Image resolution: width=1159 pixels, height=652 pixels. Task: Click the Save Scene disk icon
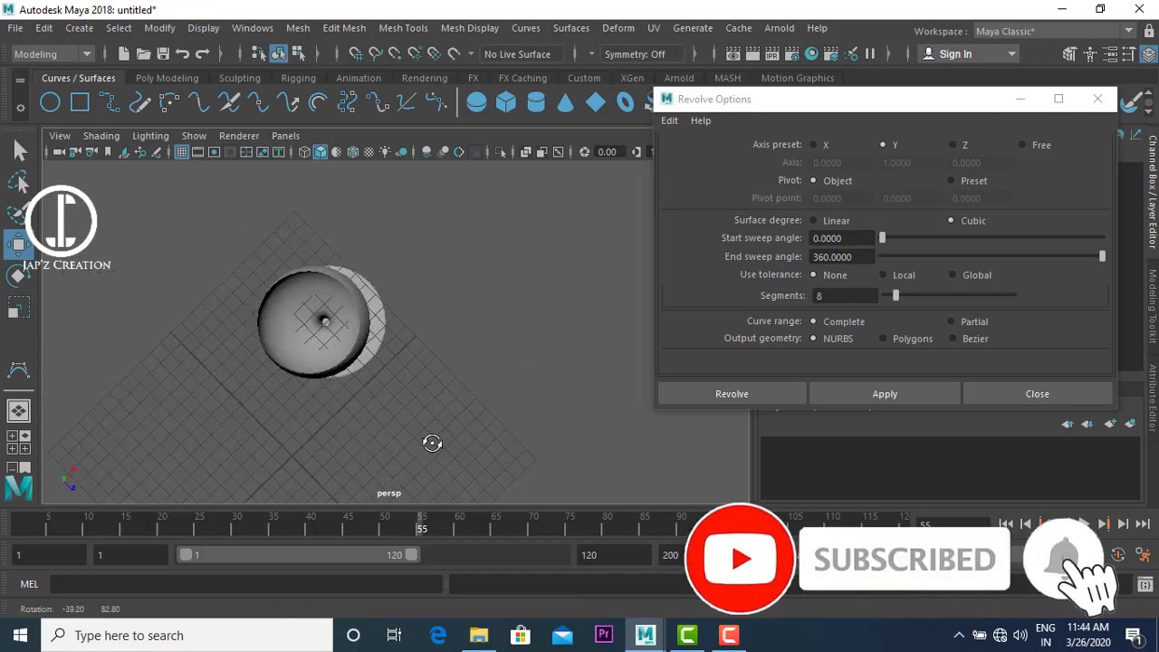[163, 54]
